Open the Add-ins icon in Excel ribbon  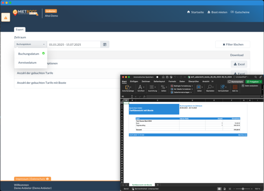tap(235, 88)
